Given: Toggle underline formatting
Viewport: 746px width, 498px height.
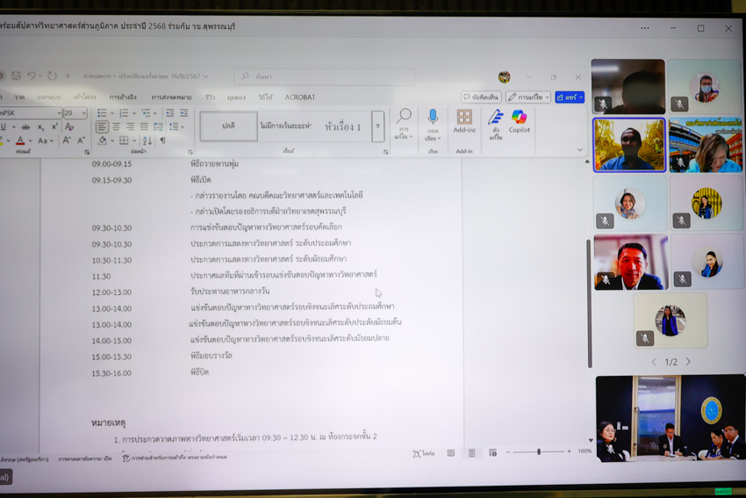Looking at the screenshot, I should pyautogui.click(x=4, y=126).
